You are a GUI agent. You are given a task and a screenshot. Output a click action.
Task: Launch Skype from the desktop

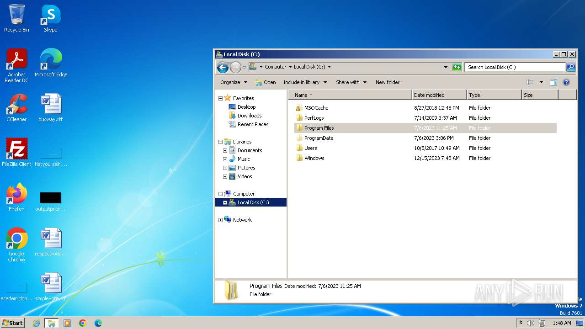(x=50, y=18)
